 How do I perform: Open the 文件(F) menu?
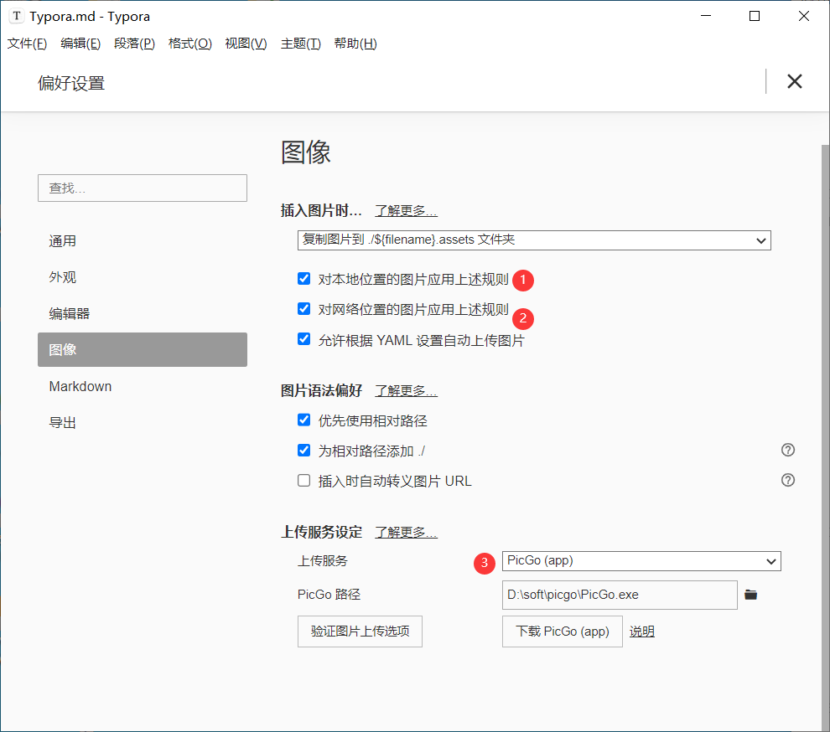(27, 44)
